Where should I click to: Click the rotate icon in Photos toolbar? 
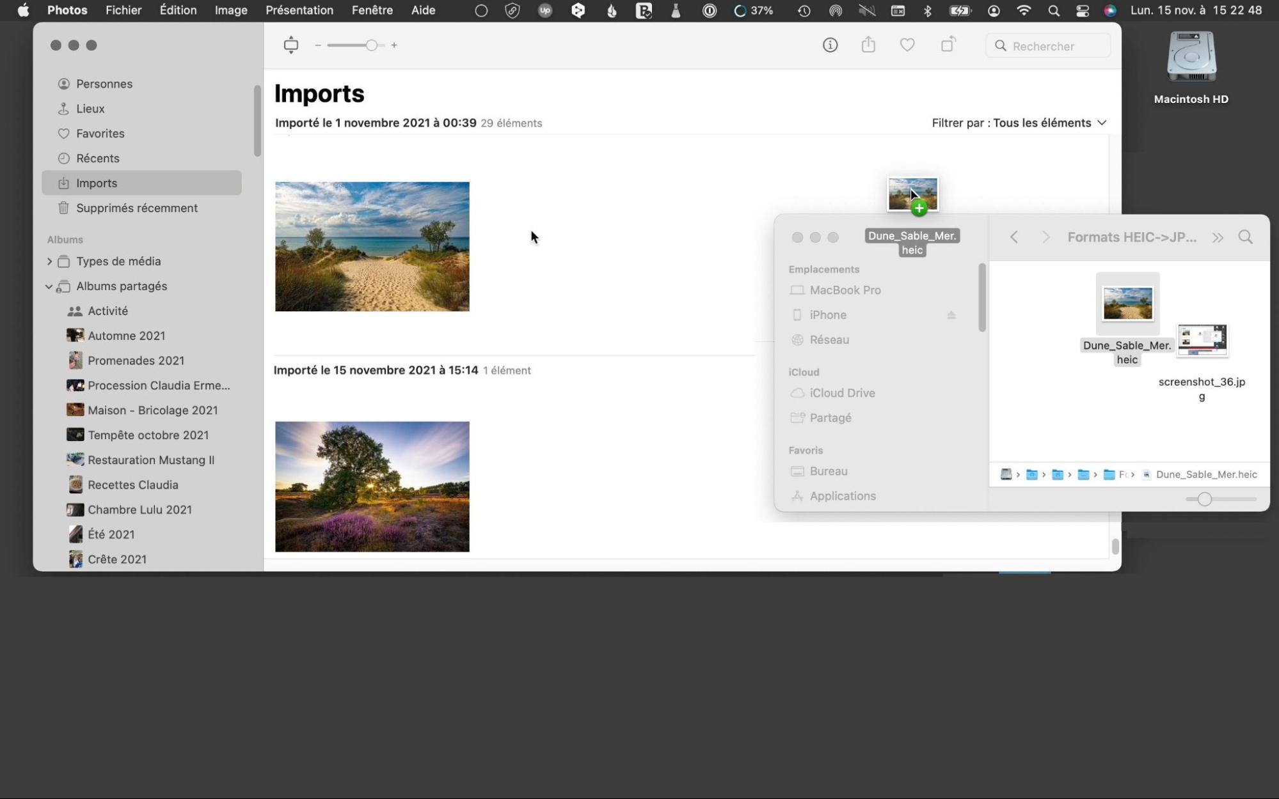[x=948, y=45]
